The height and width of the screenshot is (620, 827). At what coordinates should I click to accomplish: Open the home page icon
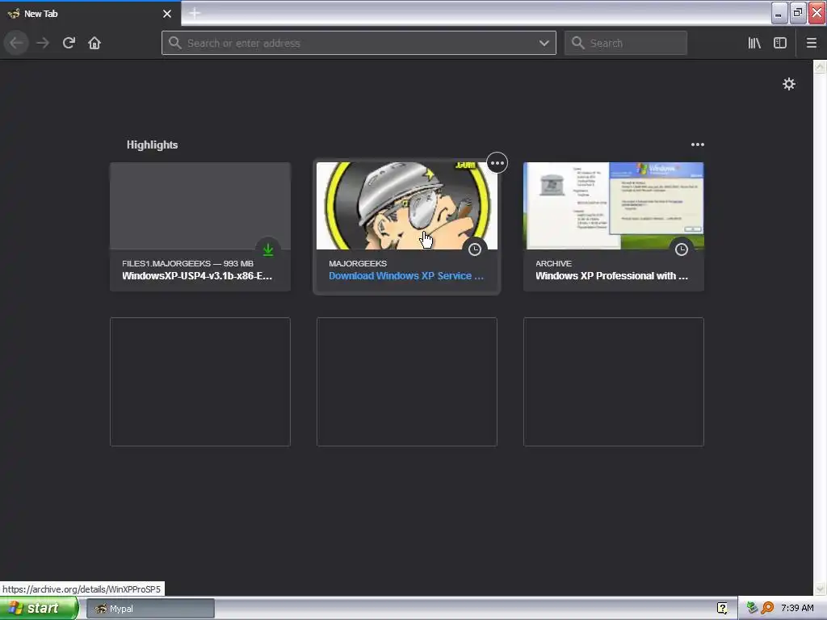click(94, 43)
